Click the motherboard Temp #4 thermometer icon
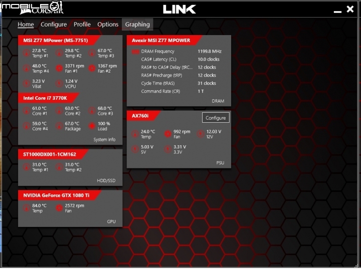This screenshot has width=361, height=270. click(27, 68)
